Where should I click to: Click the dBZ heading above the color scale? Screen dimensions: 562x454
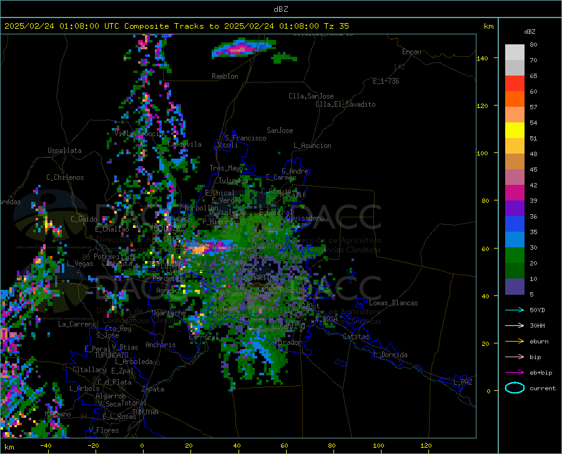(530, 31)
